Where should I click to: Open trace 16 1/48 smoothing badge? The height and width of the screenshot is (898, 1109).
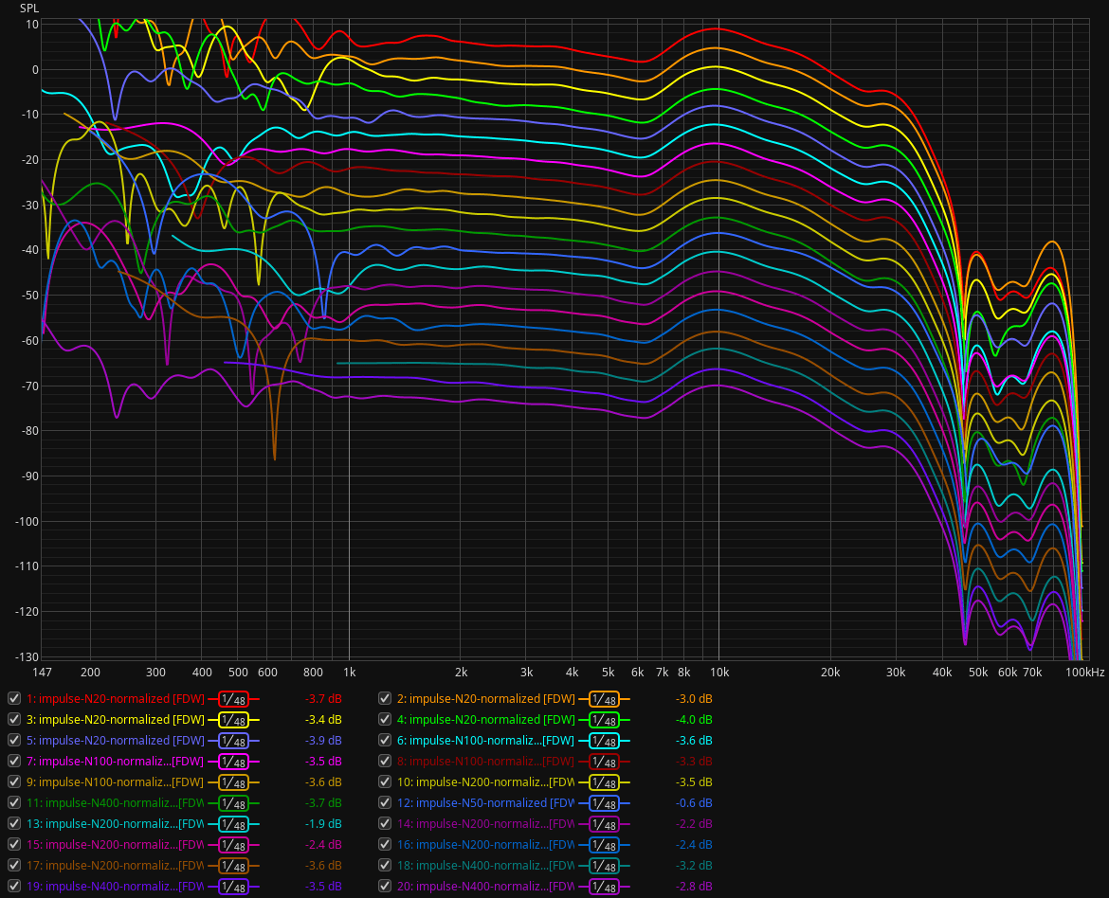point(604,845)
